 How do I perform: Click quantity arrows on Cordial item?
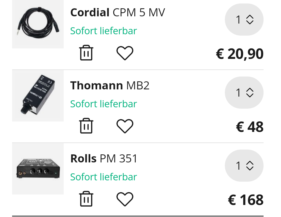250,20
